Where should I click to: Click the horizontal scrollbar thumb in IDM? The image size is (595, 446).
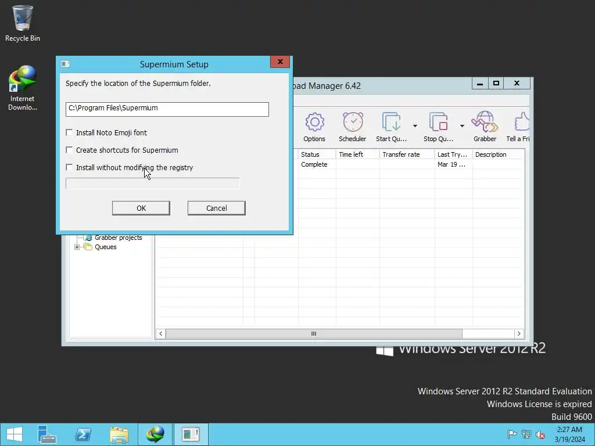[x=314, y=334]
